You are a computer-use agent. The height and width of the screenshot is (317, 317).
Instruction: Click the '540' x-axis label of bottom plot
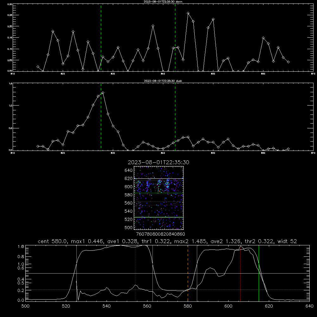pyautogui.click(x=107, y=306)
